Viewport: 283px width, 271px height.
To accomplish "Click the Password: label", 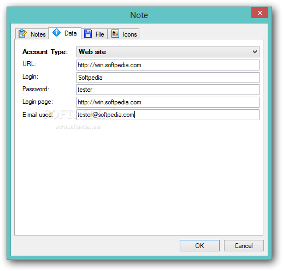I will (x=36, y=89).
